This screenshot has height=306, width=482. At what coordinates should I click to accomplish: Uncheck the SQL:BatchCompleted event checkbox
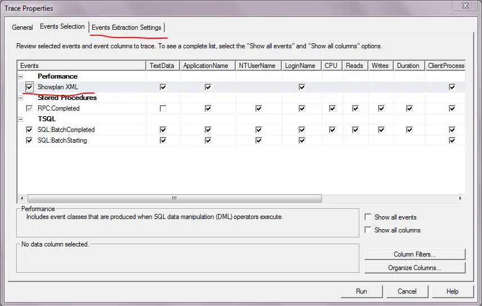point(29,130)
